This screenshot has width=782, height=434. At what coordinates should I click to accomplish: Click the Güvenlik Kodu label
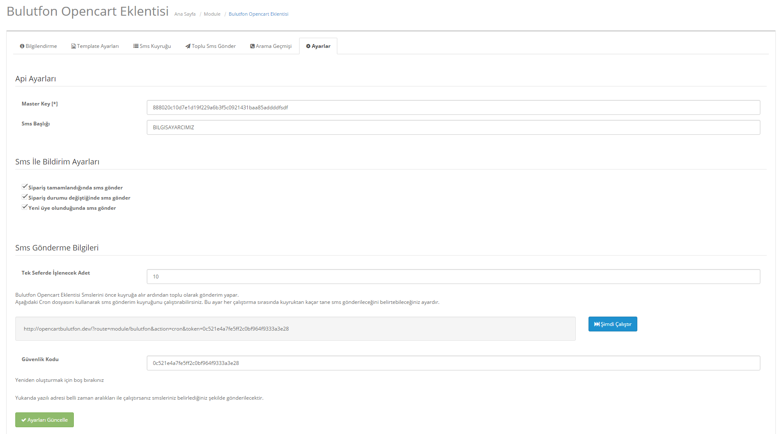tap(40, 359)
